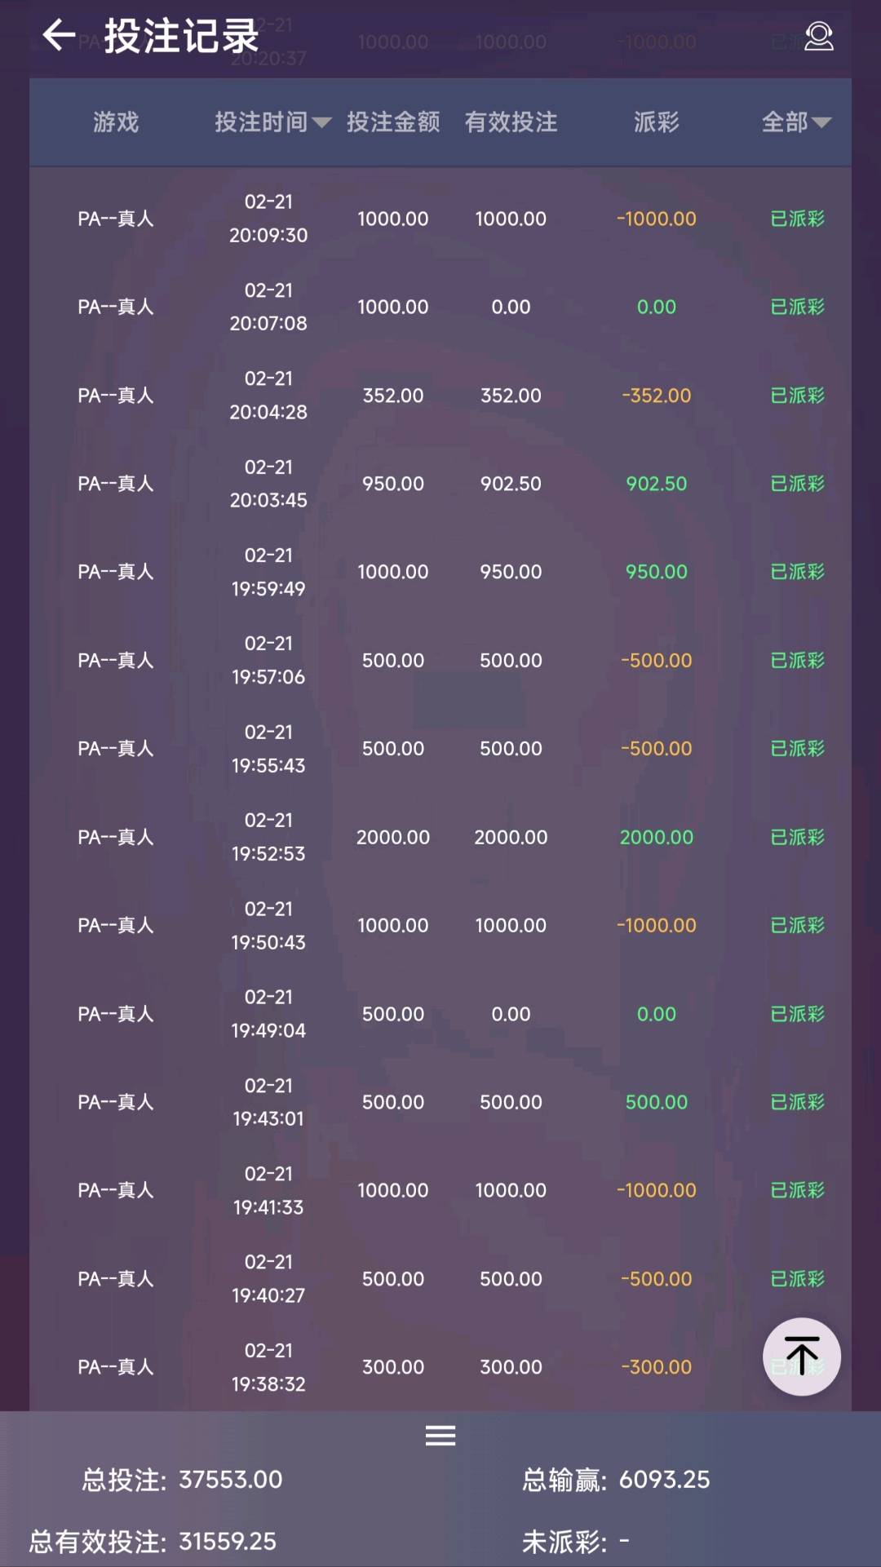Select the 游戏 column header
Screen dimensions: 881x1567
(116, 122)
